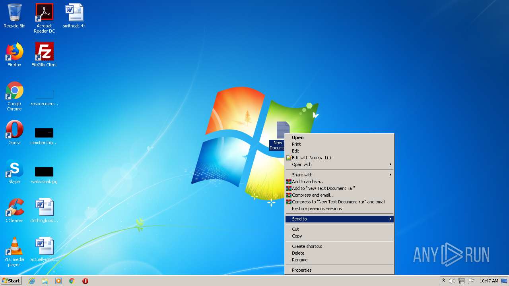The height and width of the screenshot is (286, 509).
Task: Open Windows Explorer from the taskbar
Action: click(45, 281)
